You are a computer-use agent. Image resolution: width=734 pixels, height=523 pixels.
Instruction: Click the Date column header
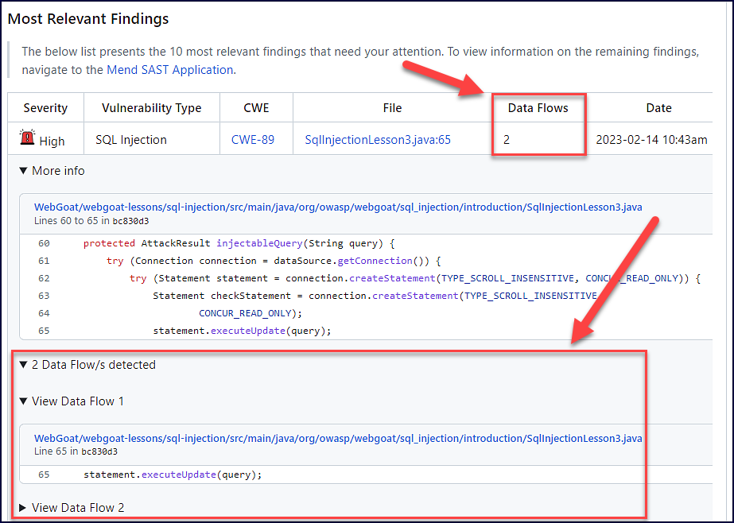tap(658, 108)
